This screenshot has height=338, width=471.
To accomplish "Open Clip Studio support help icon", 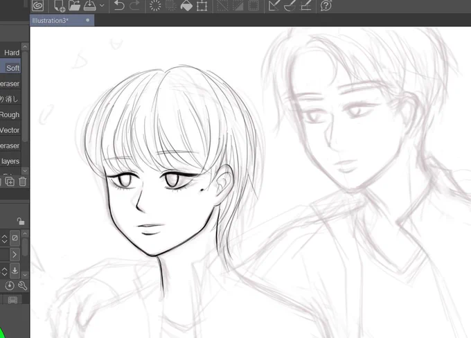I will pos(326,6).
